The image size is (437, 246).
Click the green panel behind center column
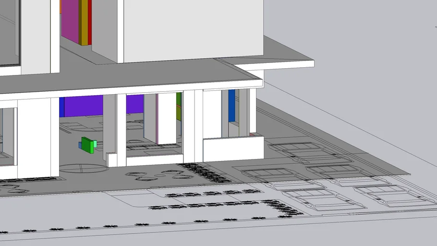tap(179, 107)
